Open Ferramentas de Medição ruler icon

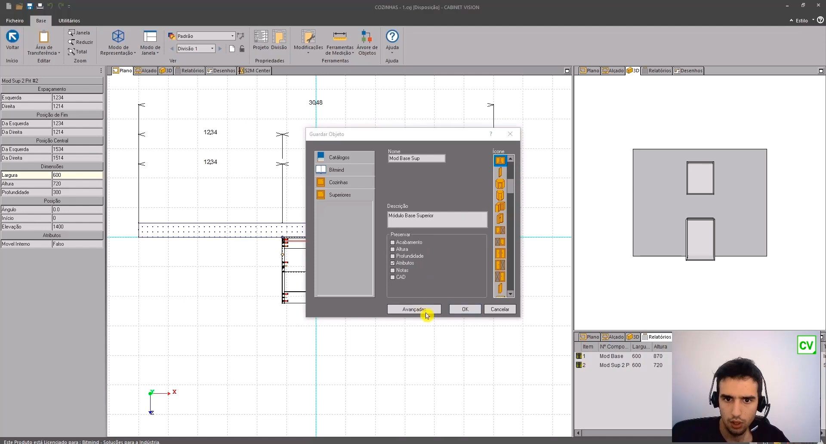click(339, 37)
